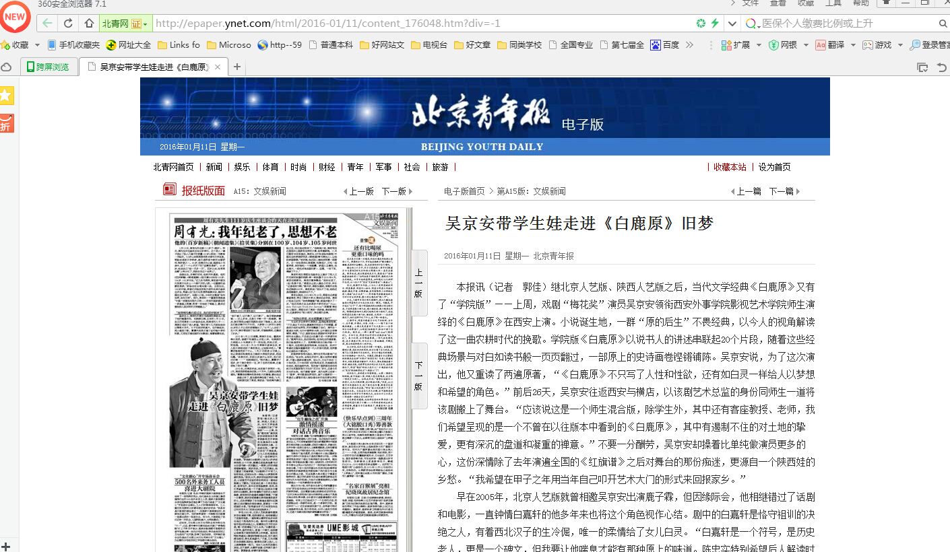Click the vertical 上一版 side tab button
The height and width of the screenshot is (552, 950).
tap(419, 283)
